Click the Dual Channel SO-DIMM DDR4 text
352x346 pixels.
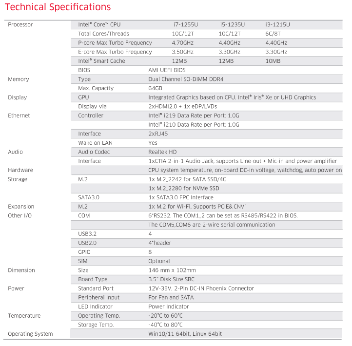(186, 79)
